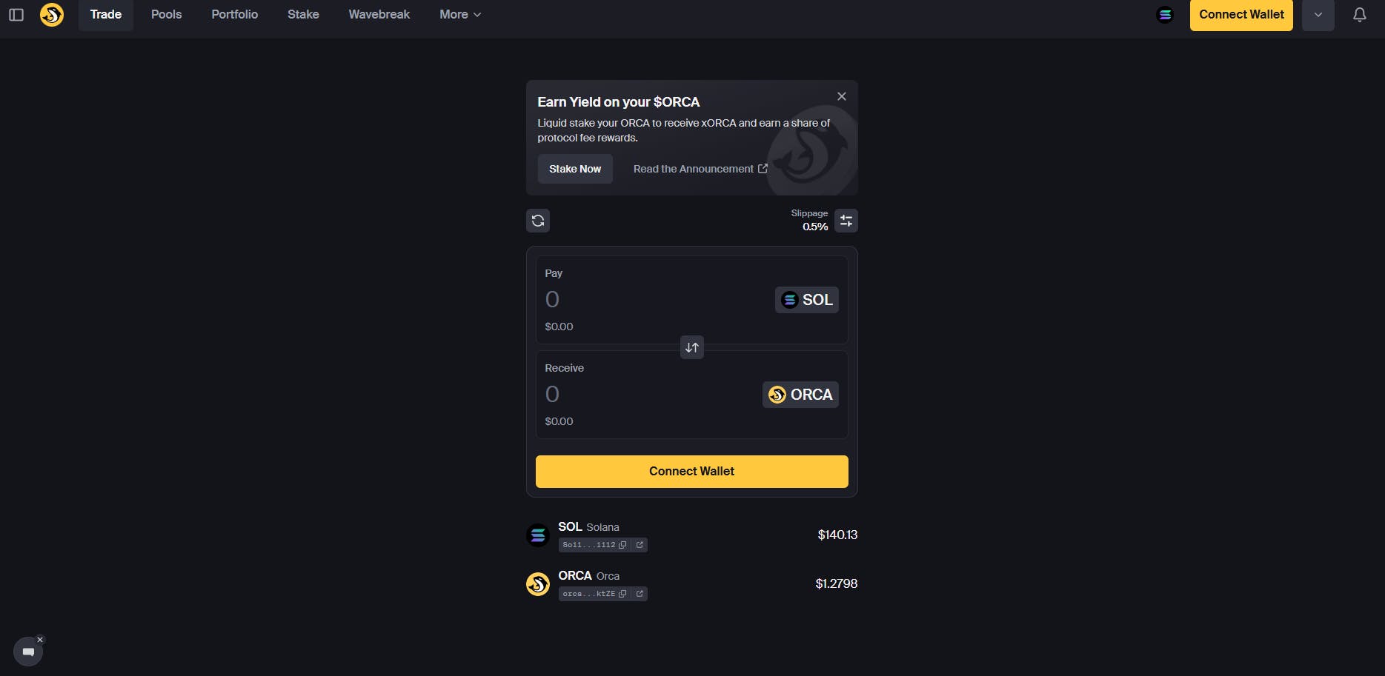
Task: Click the Orca logo in the top navbar
Action: [x=50, y=14]
